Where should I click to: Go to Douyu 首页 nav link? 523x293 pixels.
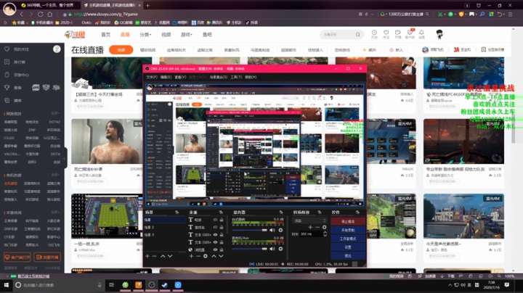click(106, 34)
